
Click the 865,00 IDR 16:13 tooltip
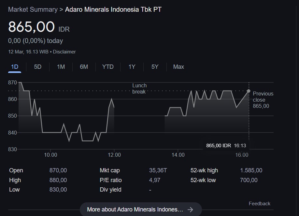click(226, 145)
